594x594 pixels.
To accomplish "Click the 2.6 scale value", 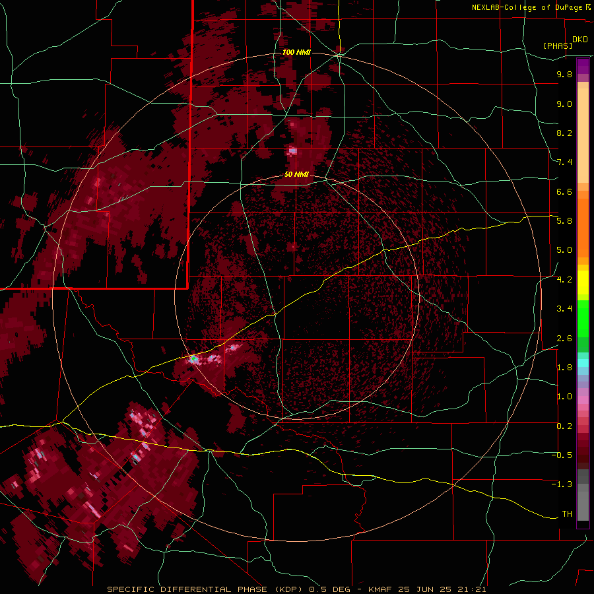I will pyautogui.click(x=564, y=339).
